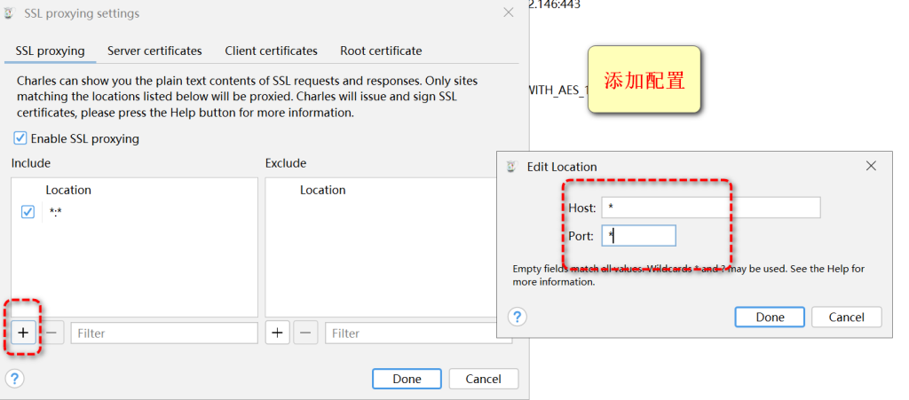Screen dimensions: 909x400
Task: Remove selected Exclude location with minus
Action: (x=306, y=333)
